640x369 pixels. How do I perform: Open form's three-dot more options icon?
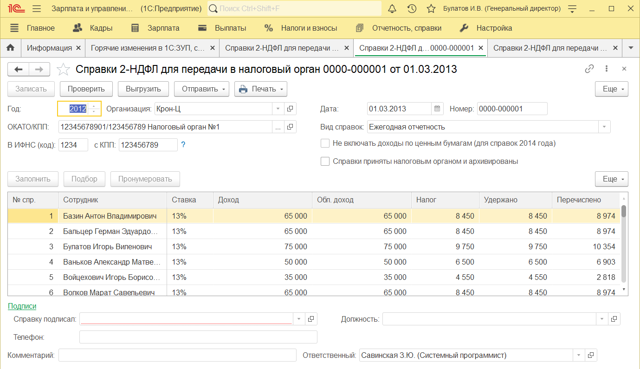607,69
